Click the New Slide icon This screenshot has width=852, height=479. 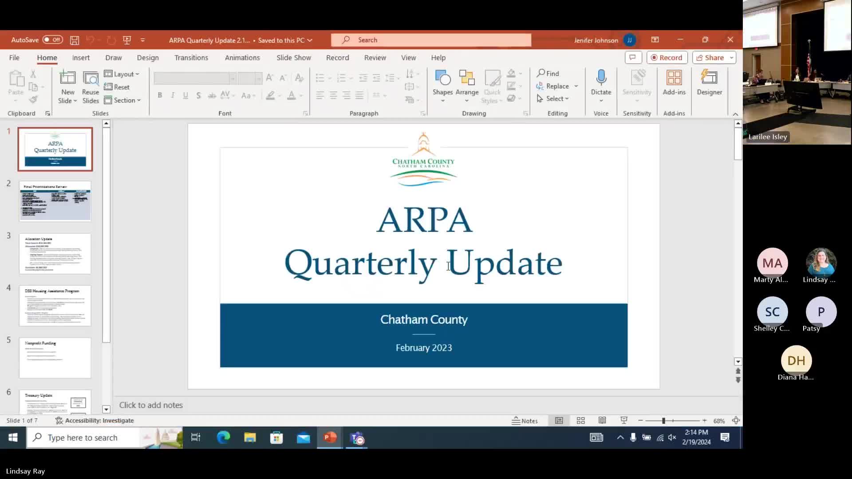67,78
